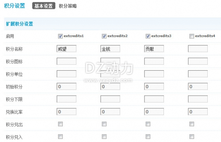The height and width of the screenshot is (142, 221).
Task: Toggle the extcredits3 enable checkbox
Action: pos(148,36)
